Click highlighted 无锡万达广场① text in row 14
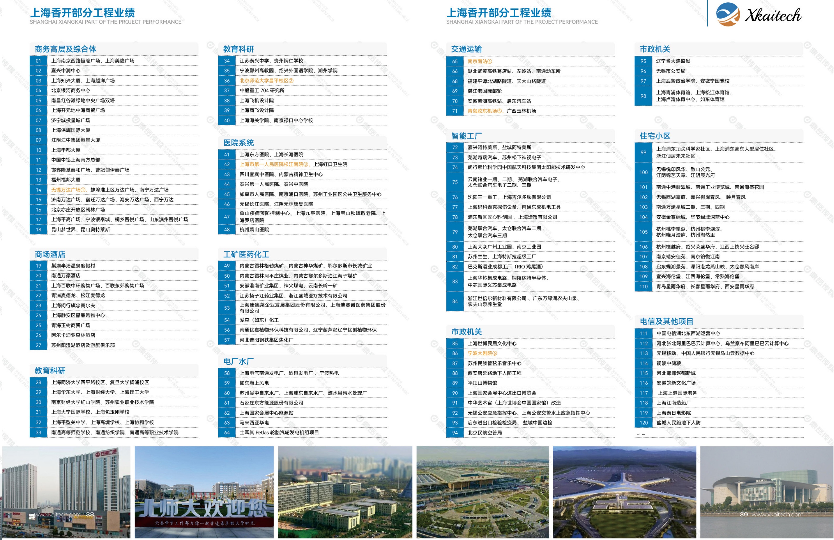The width and height of the screenshot is (834, 540). (x=68, y=190)
